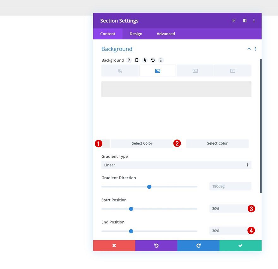Click the responsive phone icon next to Background
Viewport: 278px width, 269px height.
click(x=137, y=60)
